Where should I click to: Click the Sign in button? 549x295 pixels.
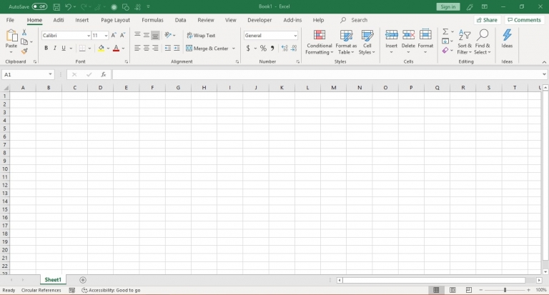coord(447,6)
